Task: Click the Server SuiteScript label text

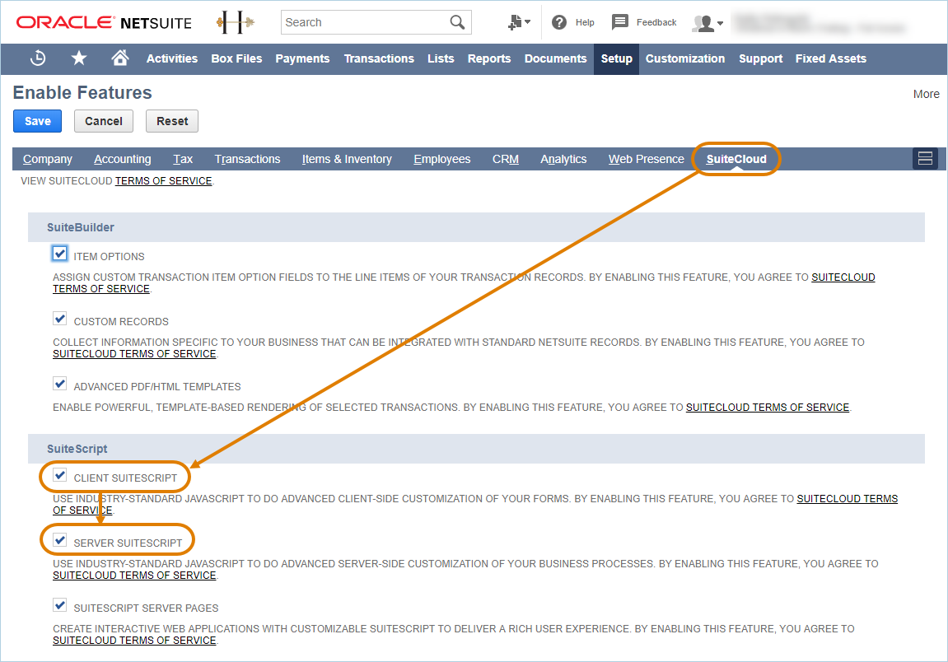Action: pyautogui.click(x=128, y=543)
